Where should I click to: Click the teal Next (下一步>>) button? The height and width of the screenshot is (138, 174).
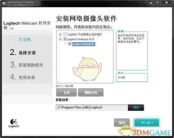point(147,123)
